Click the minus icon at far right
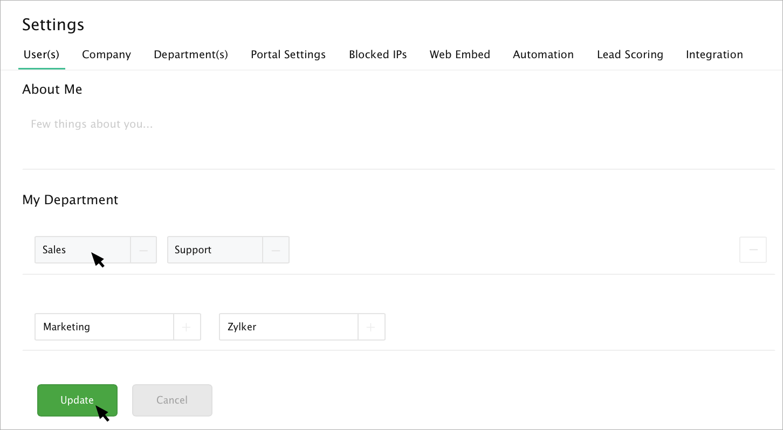 753,250
